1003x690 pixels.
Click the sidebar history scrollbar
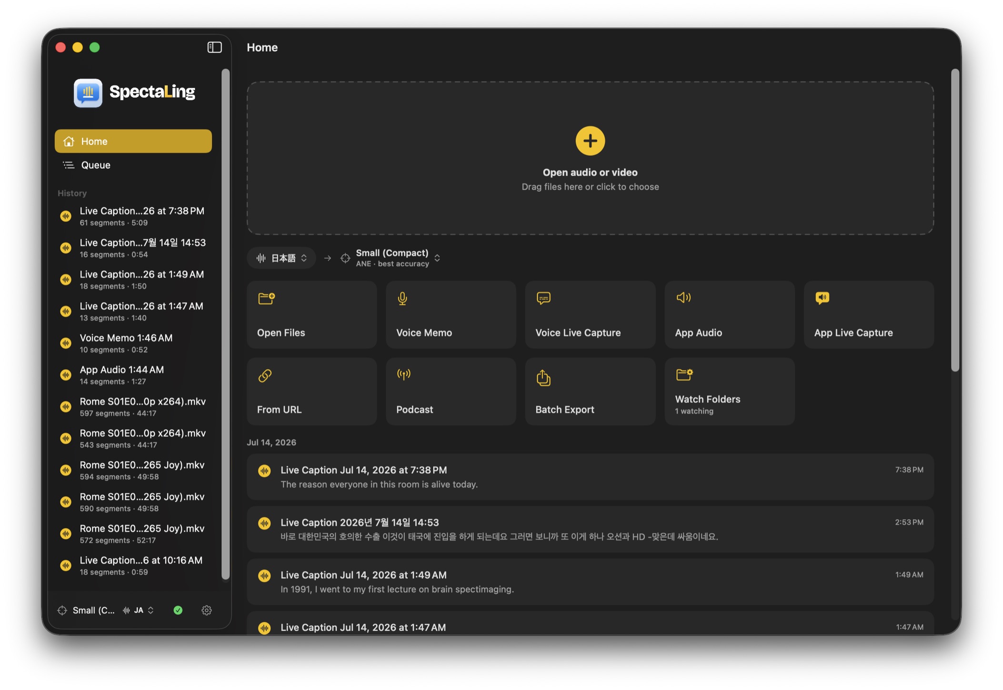coord(225,324)
